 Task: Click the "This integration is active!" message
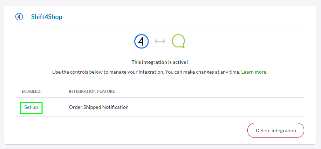160,62
